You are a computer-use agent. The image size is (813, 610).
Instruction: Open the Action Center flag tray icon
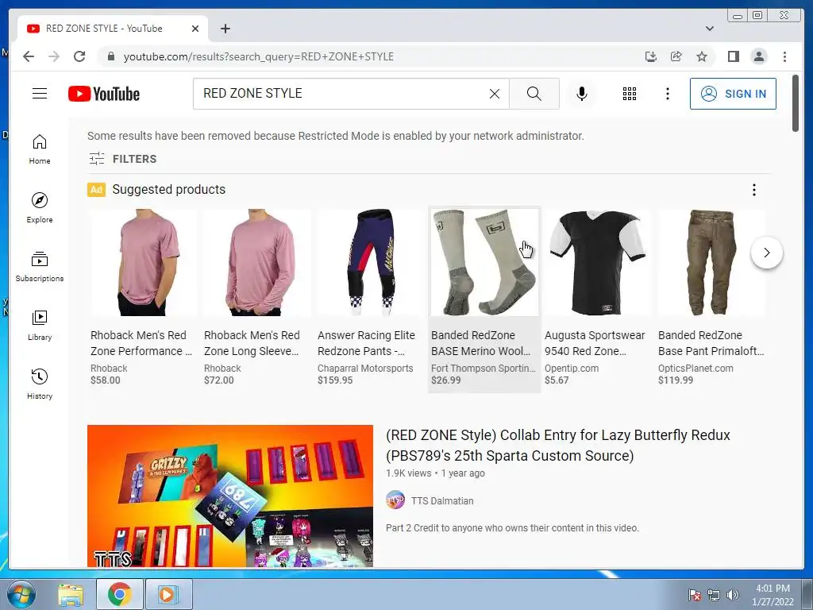click(x=694, y=595)
